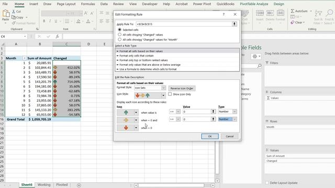Open the Month filter dropdown in A3
The height and width of the screenshot is (188, 335).
coord(24,58)
